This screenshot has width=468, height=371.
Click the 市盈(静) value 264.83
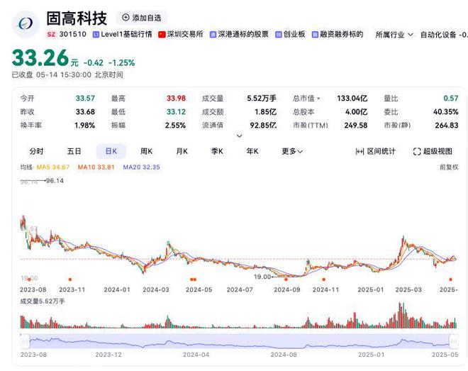pos(447,126)
